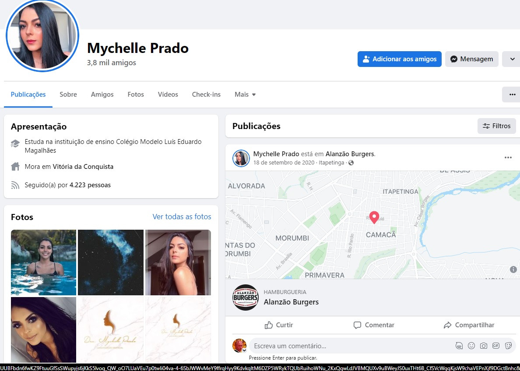Focus the Escreva um comentário field
This screenshot has height=371, width=520.
[x=351, y=346]
